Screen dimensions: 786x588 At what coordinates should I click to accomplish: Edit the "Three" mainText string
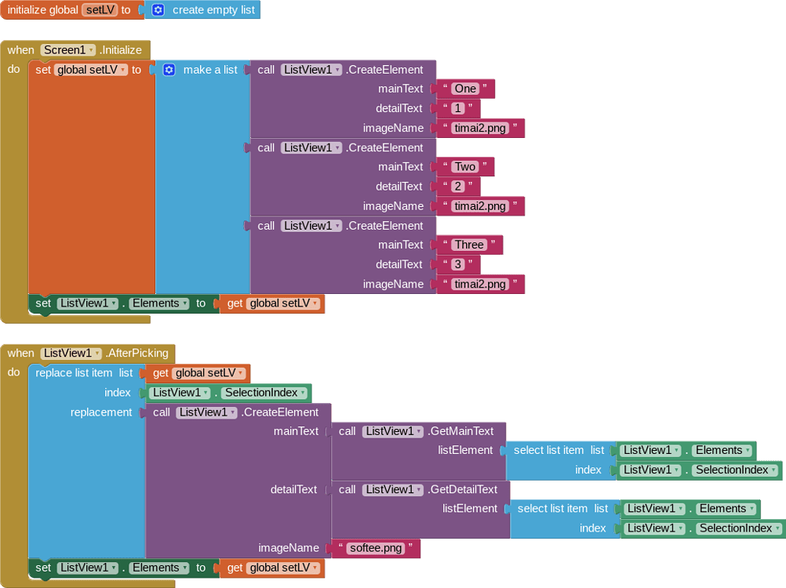pyautogui.click(x=469, y=245)
